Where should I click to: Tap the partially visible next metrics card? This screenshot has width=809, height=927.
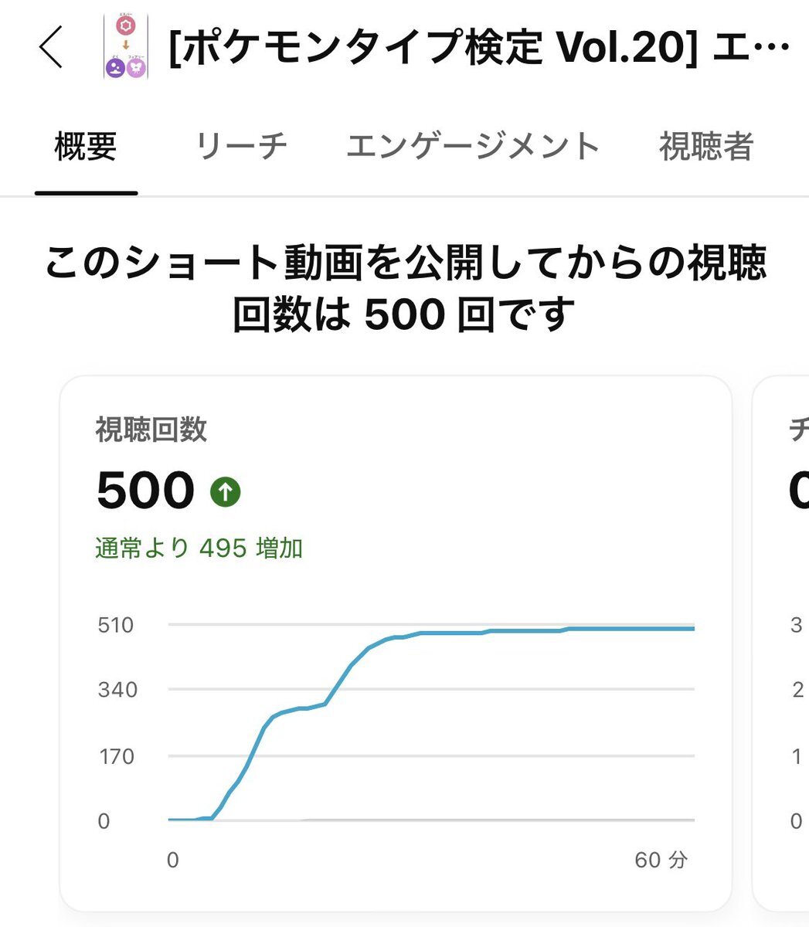coord(780,643)
